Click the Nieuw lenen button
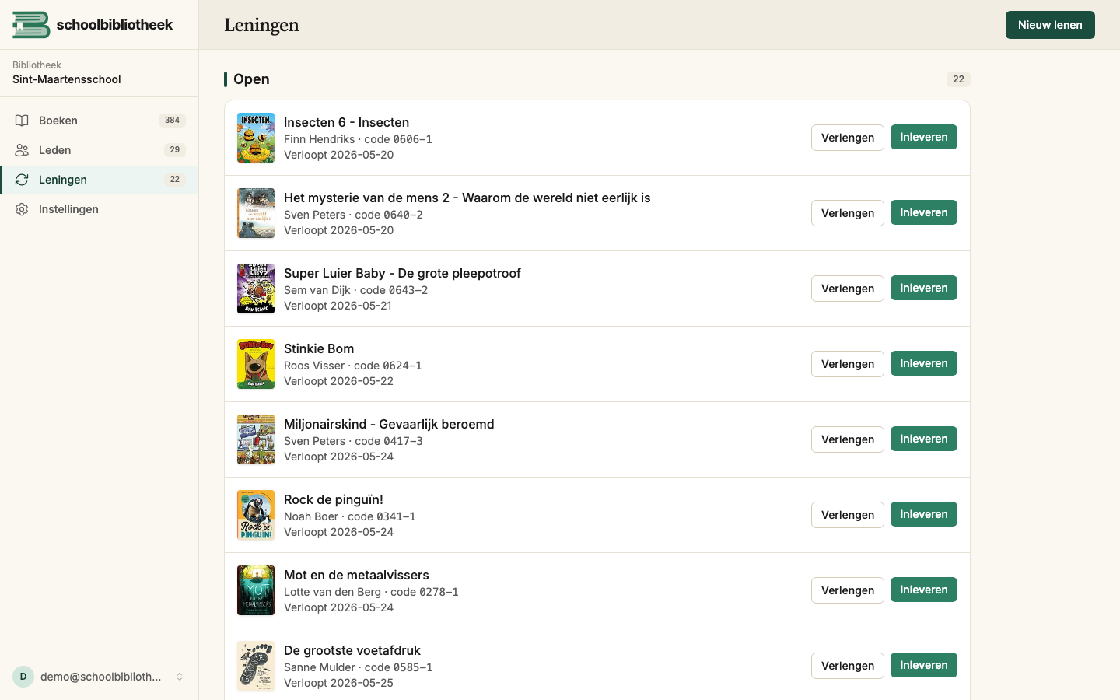1120x700 pixels. coord(1050,25)
